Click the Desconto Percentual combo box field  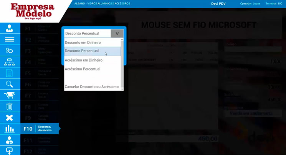[x=88, y=33]
